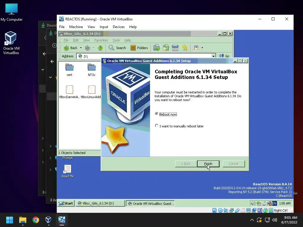Screen dimensions: 303x227
Task: Open the Windows Start menu
Action: (9, 220)
